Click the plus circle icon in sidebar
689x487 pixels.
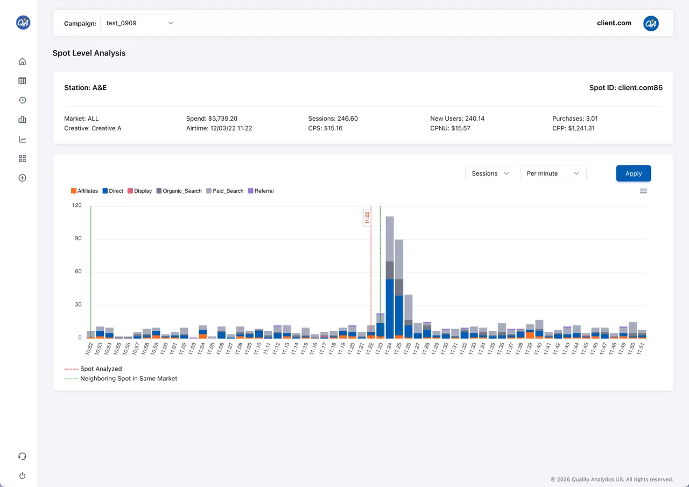click(22, 178)
